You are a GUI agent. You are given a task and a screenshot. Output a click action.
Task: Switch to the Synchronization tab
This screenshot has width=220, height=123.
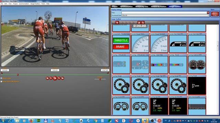126,6
